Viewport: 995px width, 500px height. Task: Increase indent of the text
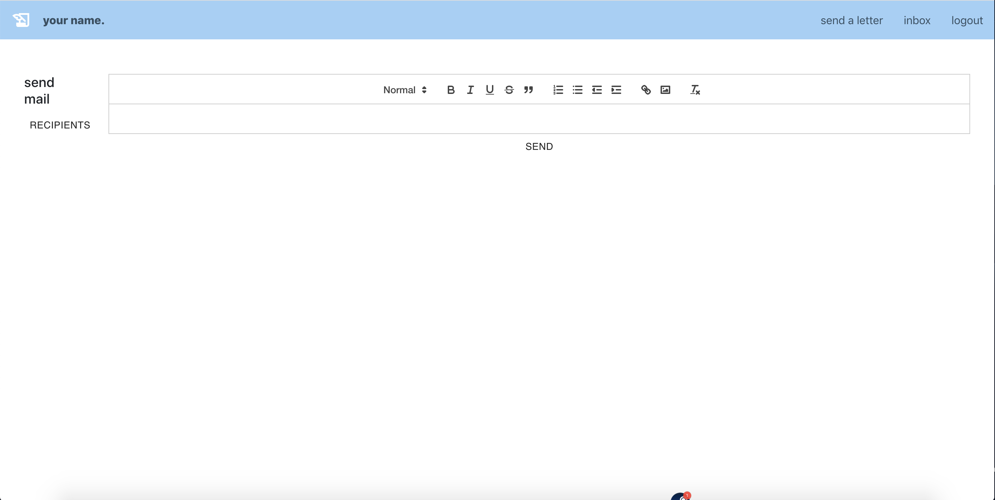(616, 90)
